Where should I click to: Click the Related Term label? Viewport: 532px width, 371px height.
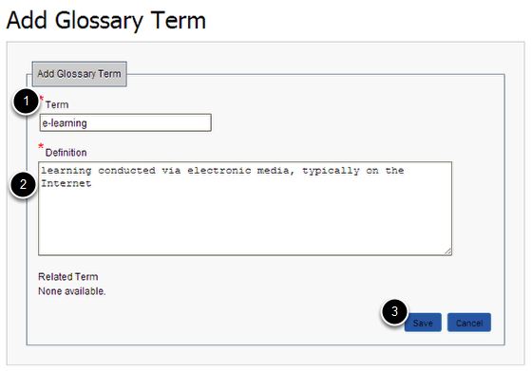pos(67,277)
